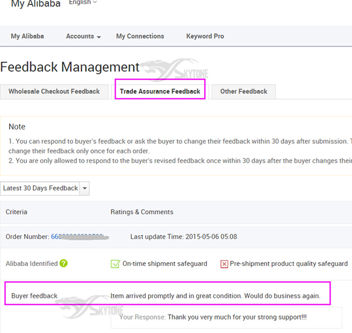Go to My Connections
The height and width of the screenshot is (333, 352).
(x=140, y=36)
